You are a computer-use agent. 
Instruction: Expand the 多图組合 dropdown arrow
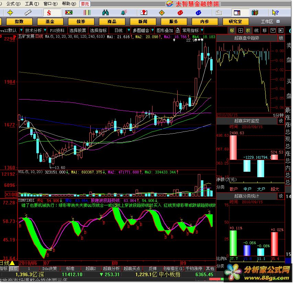153,30
